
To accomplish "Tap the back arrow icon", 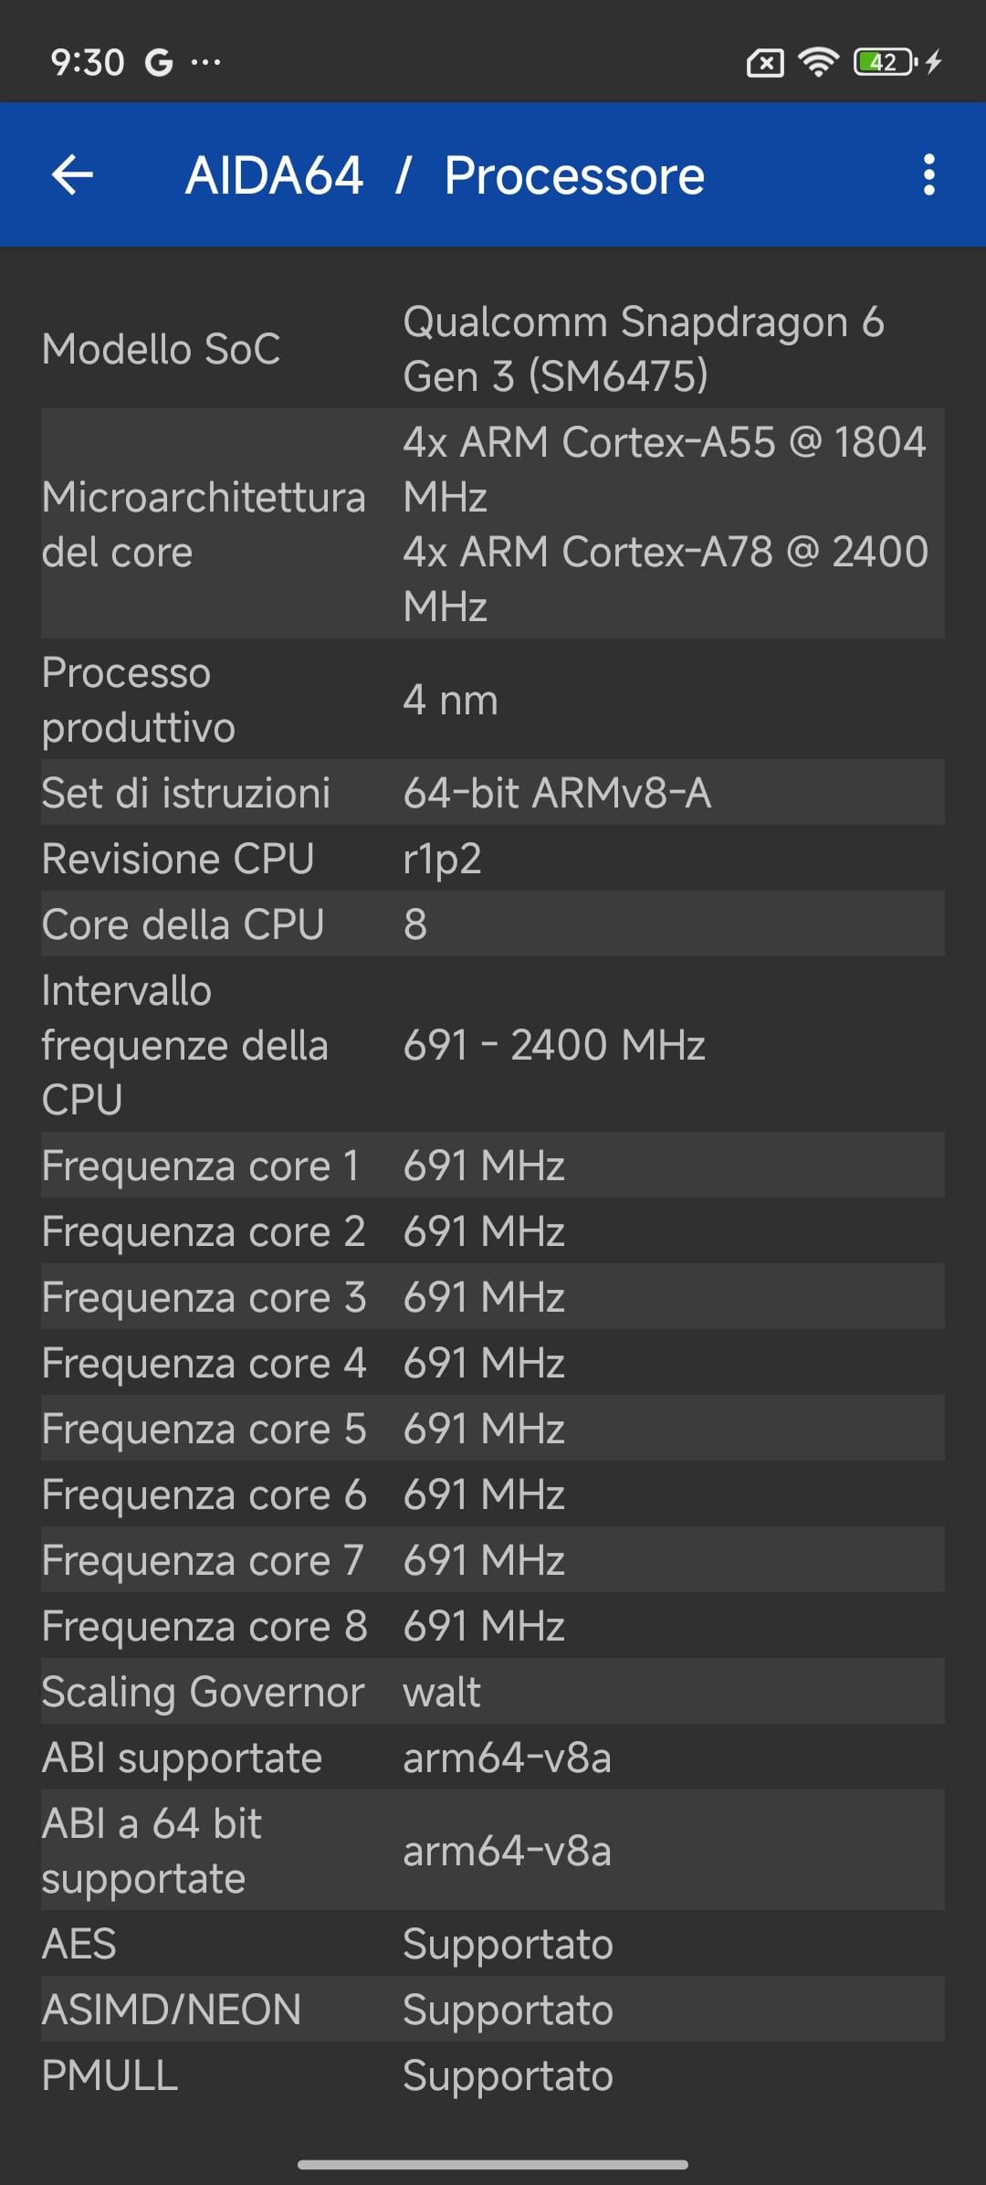I will [73, 174].
